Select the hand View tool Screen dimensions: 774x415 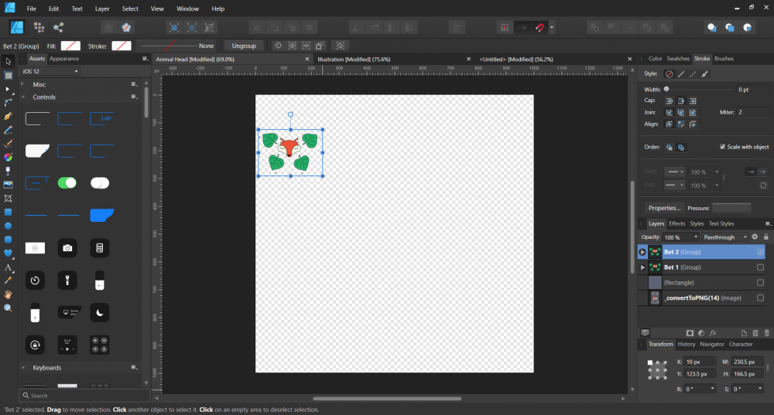pos(9,294)
